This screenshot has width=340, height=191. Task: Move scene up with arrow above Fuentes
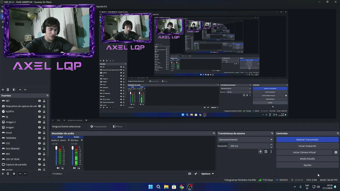[20, 90]
